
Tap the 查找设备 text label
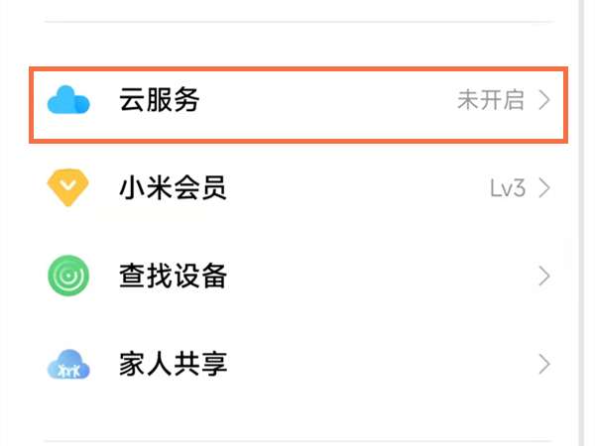(174, 277)
